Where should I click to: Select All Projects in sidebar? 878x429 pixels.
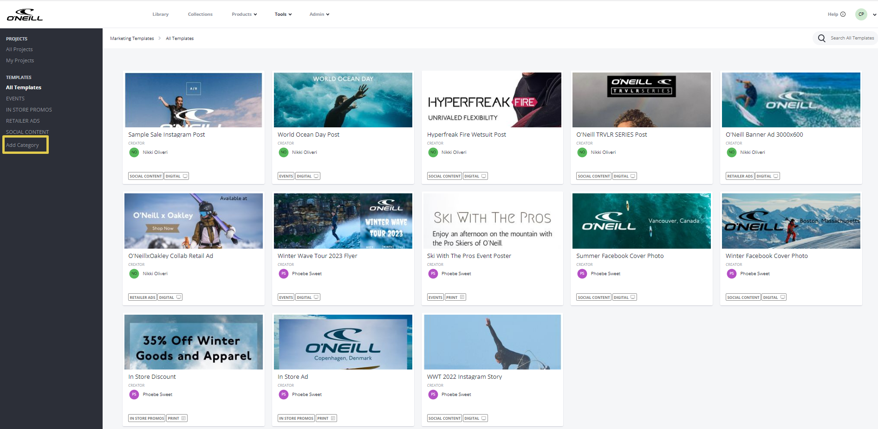[20, 49]
